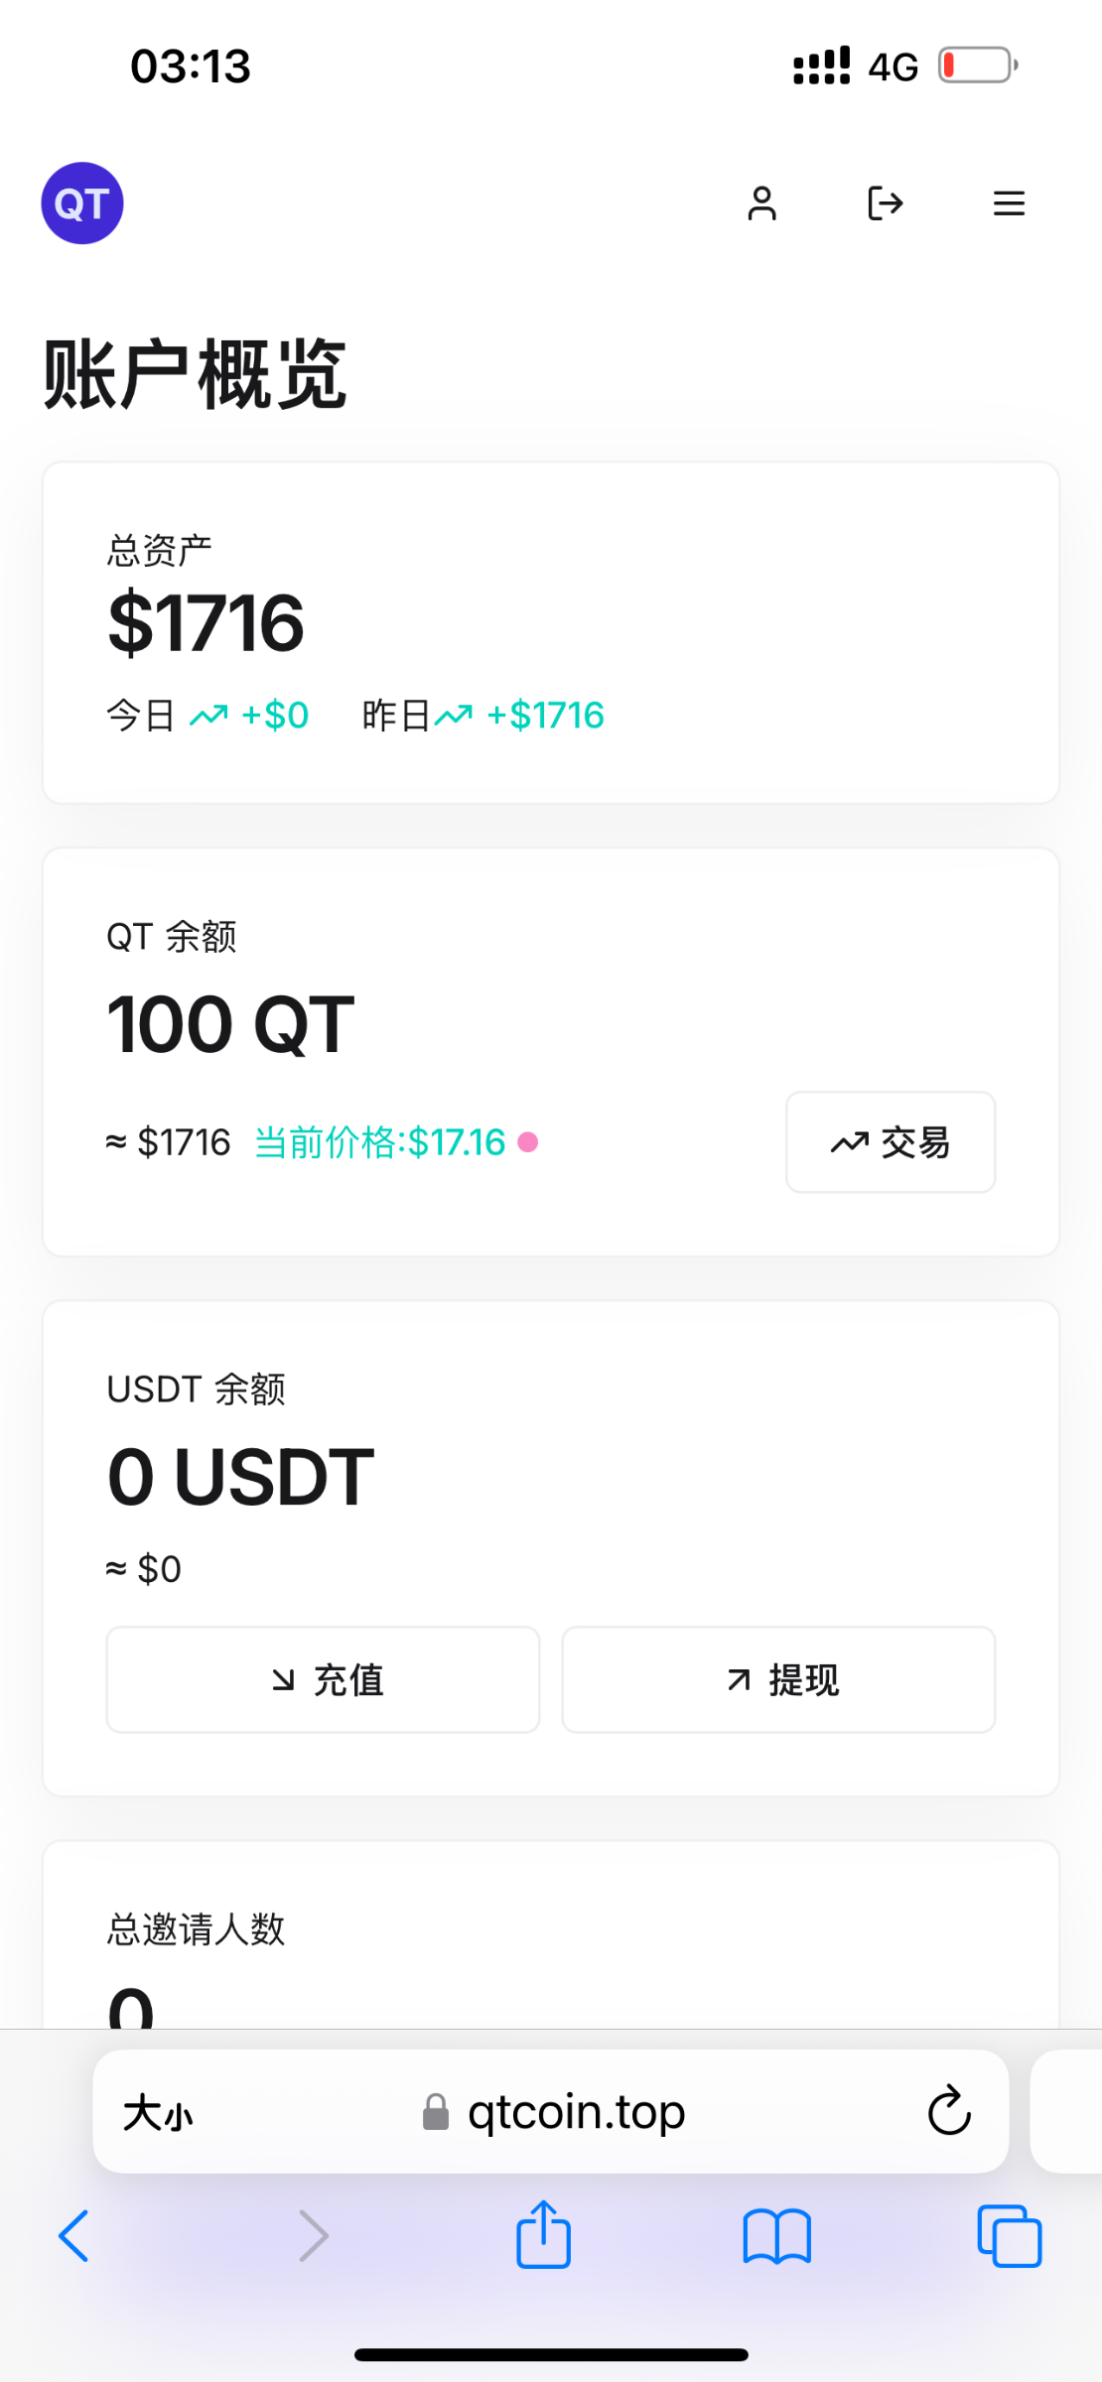Tap the 当前价格 $17.16 text
This screenshot has height=2382, width=1102.
tap(380, 1142)
